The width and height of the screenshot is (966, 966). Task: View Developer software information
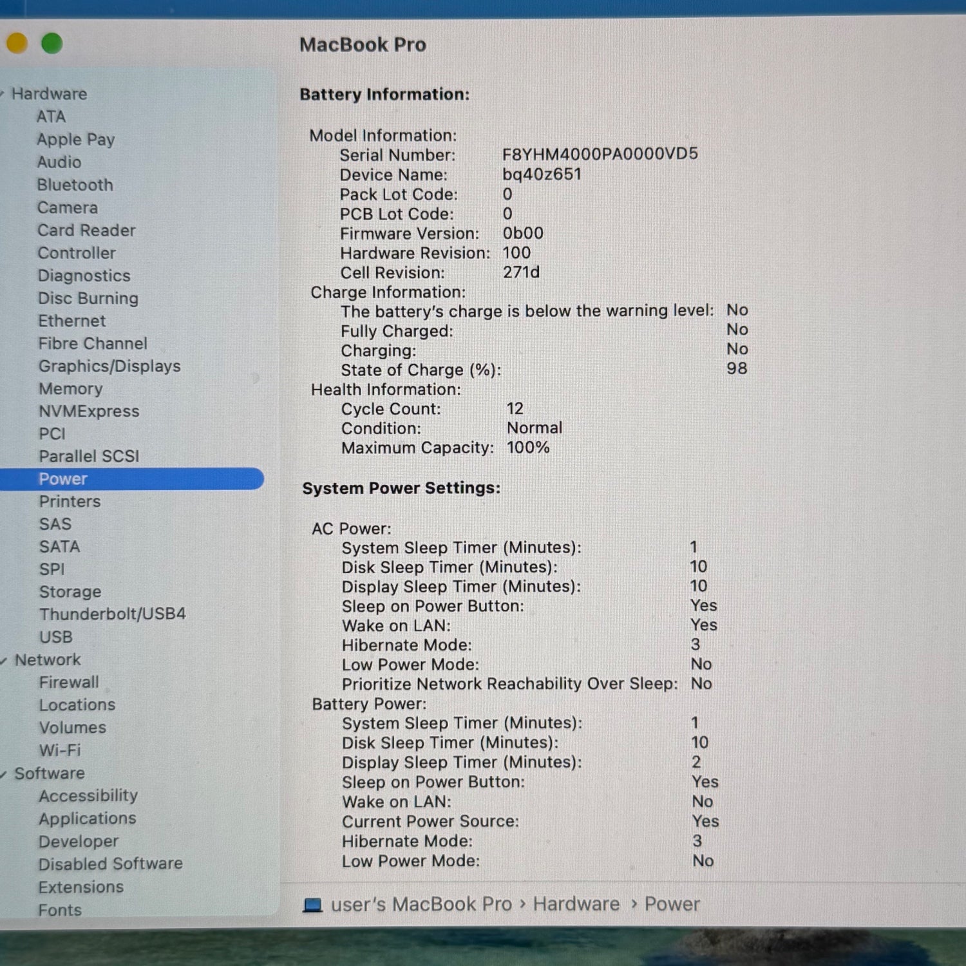click(79, 842)
